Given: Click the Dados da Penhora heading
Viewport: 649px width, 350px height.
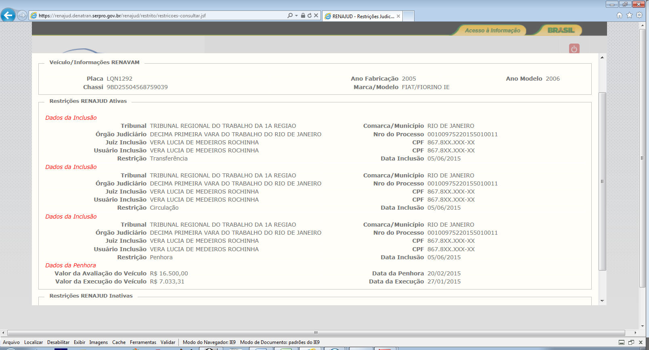Looking at the screenshot, I should tap(71, 265).
